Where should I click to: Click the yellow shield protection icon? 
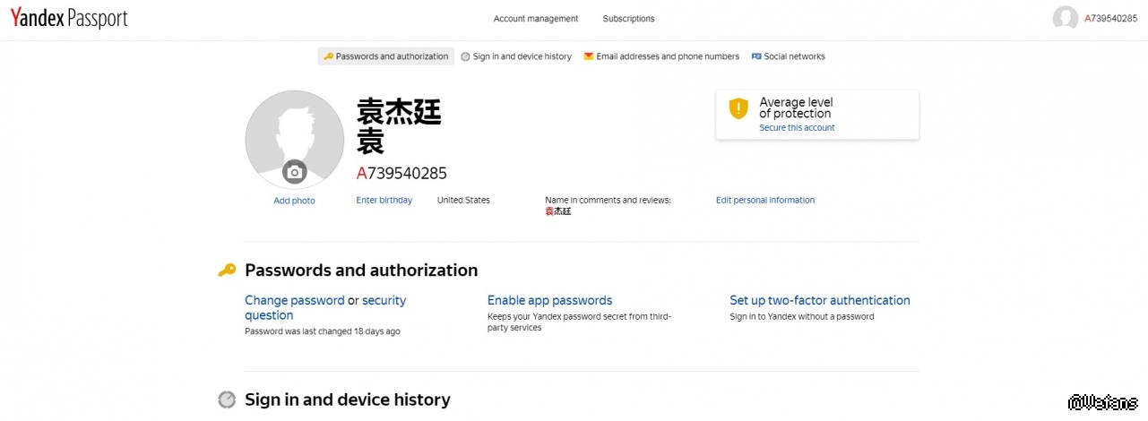pyautogui.click(x=738, y=109)
